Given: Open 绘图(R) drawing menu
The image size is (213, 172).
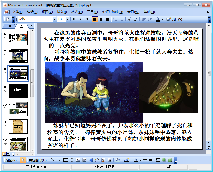Looking at the screenshot, I should pyautogui.click(x=12, y=160).
